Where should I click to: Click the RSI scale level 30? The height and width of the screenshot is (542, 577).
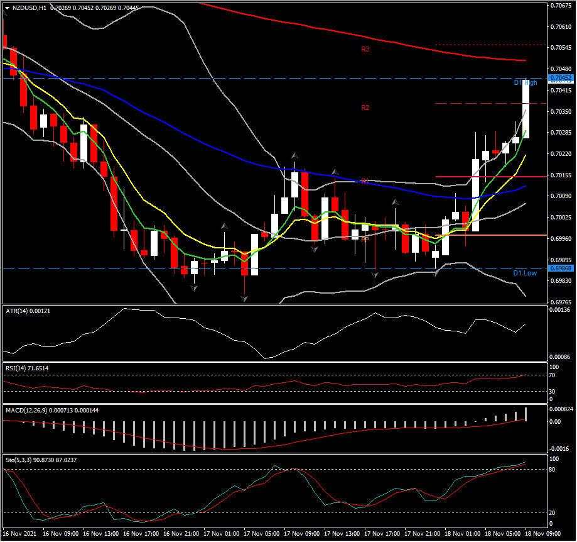pos(553,391)
